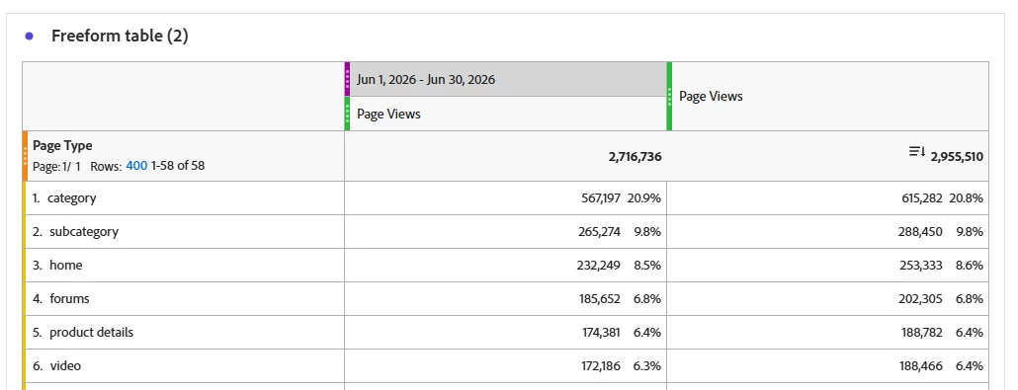
Task: Click the 2,716,736 column total
Action: 635,156
